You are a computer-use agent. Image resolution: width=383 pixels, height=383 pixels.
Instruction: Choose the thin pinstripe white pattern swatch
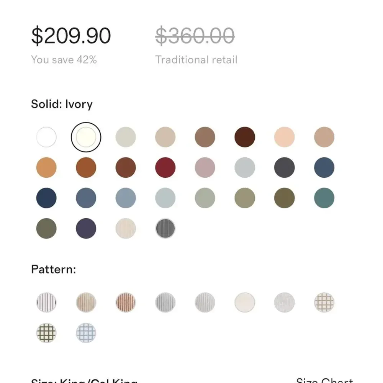pyautogui.click(x=46, y=303)
